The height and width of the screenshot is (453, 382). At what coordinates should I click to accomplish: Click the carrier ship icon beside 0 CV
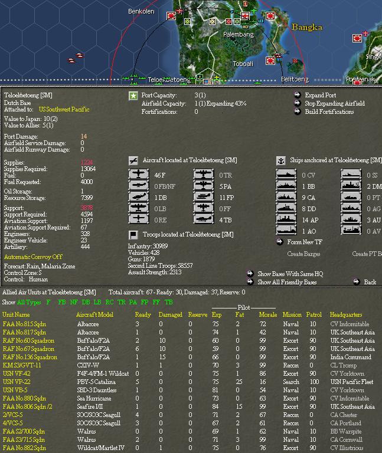tap(286, 174)
